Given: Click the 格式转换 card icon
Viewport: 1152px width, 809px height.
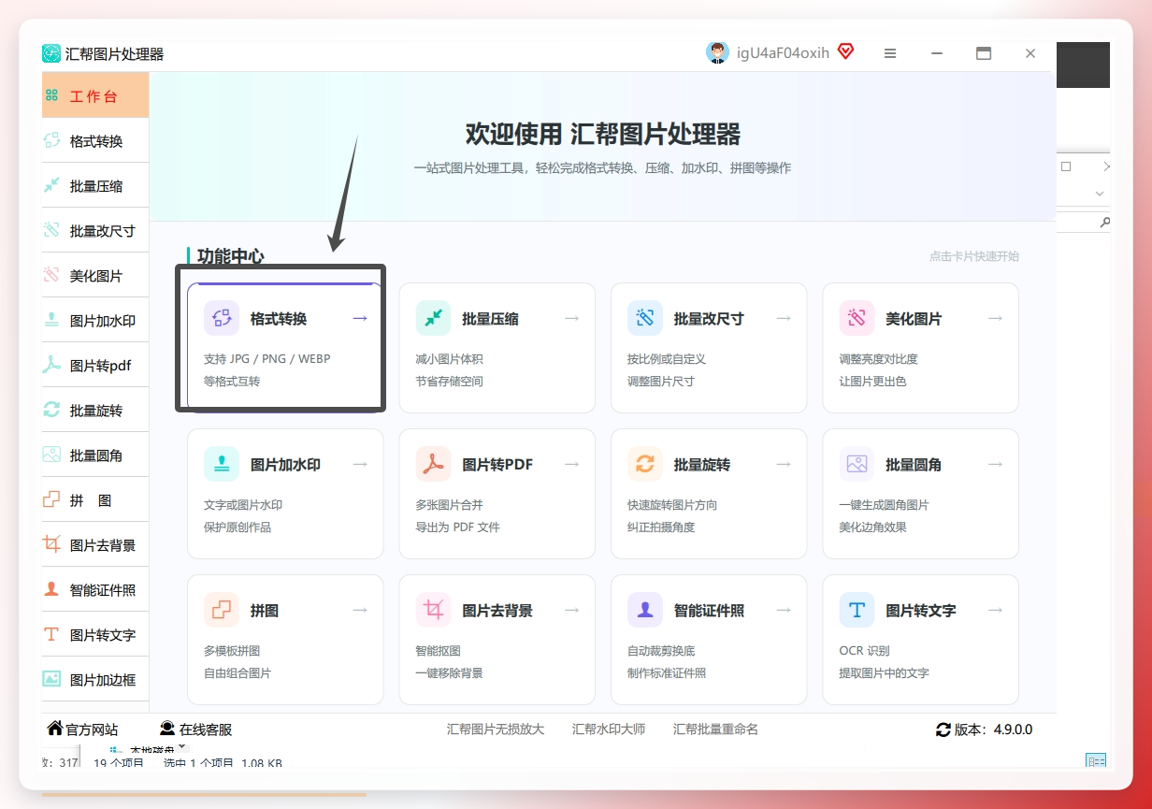Looking at the screenshot, I should (222, 318).
